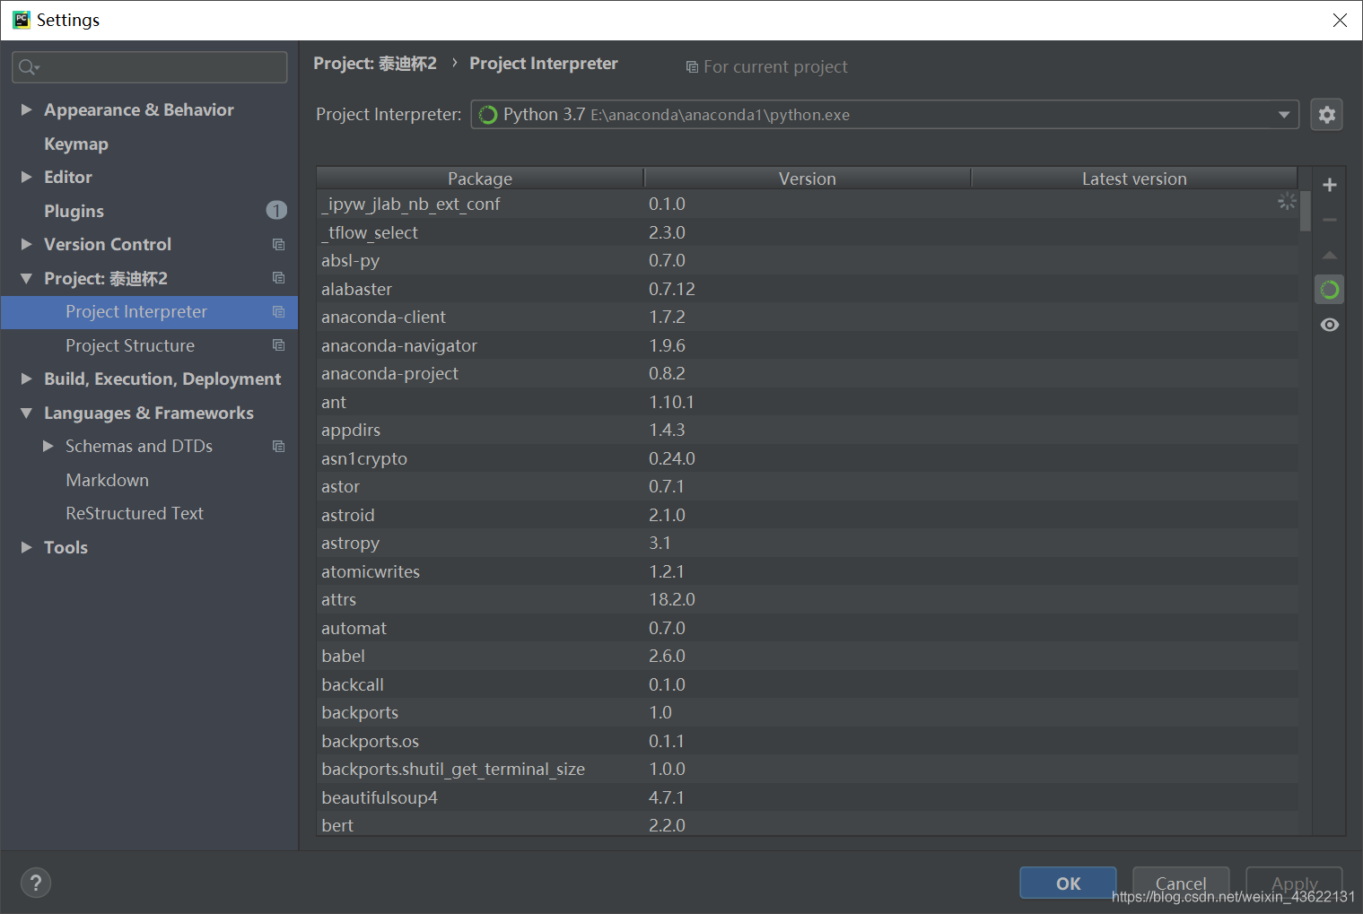Viewport: 1363px width, 914px height.
Task: Expand Build, Execution, Deployment section
Action: (x=27, y=379)
